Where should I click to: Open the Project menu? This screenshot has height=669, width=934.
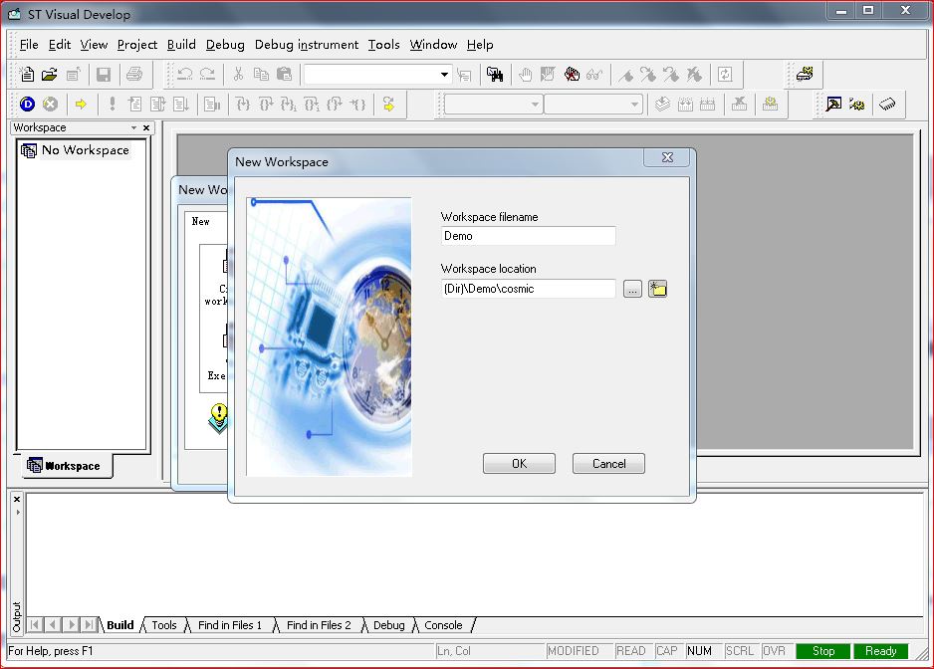point(137,45)
